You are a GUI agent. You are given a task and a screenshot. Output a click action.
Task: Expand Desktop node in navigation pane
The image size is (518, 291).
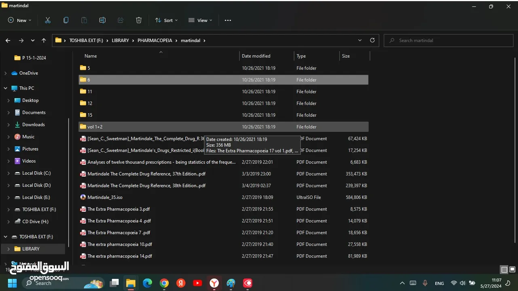pyautogui.click(x=8, y=100)
